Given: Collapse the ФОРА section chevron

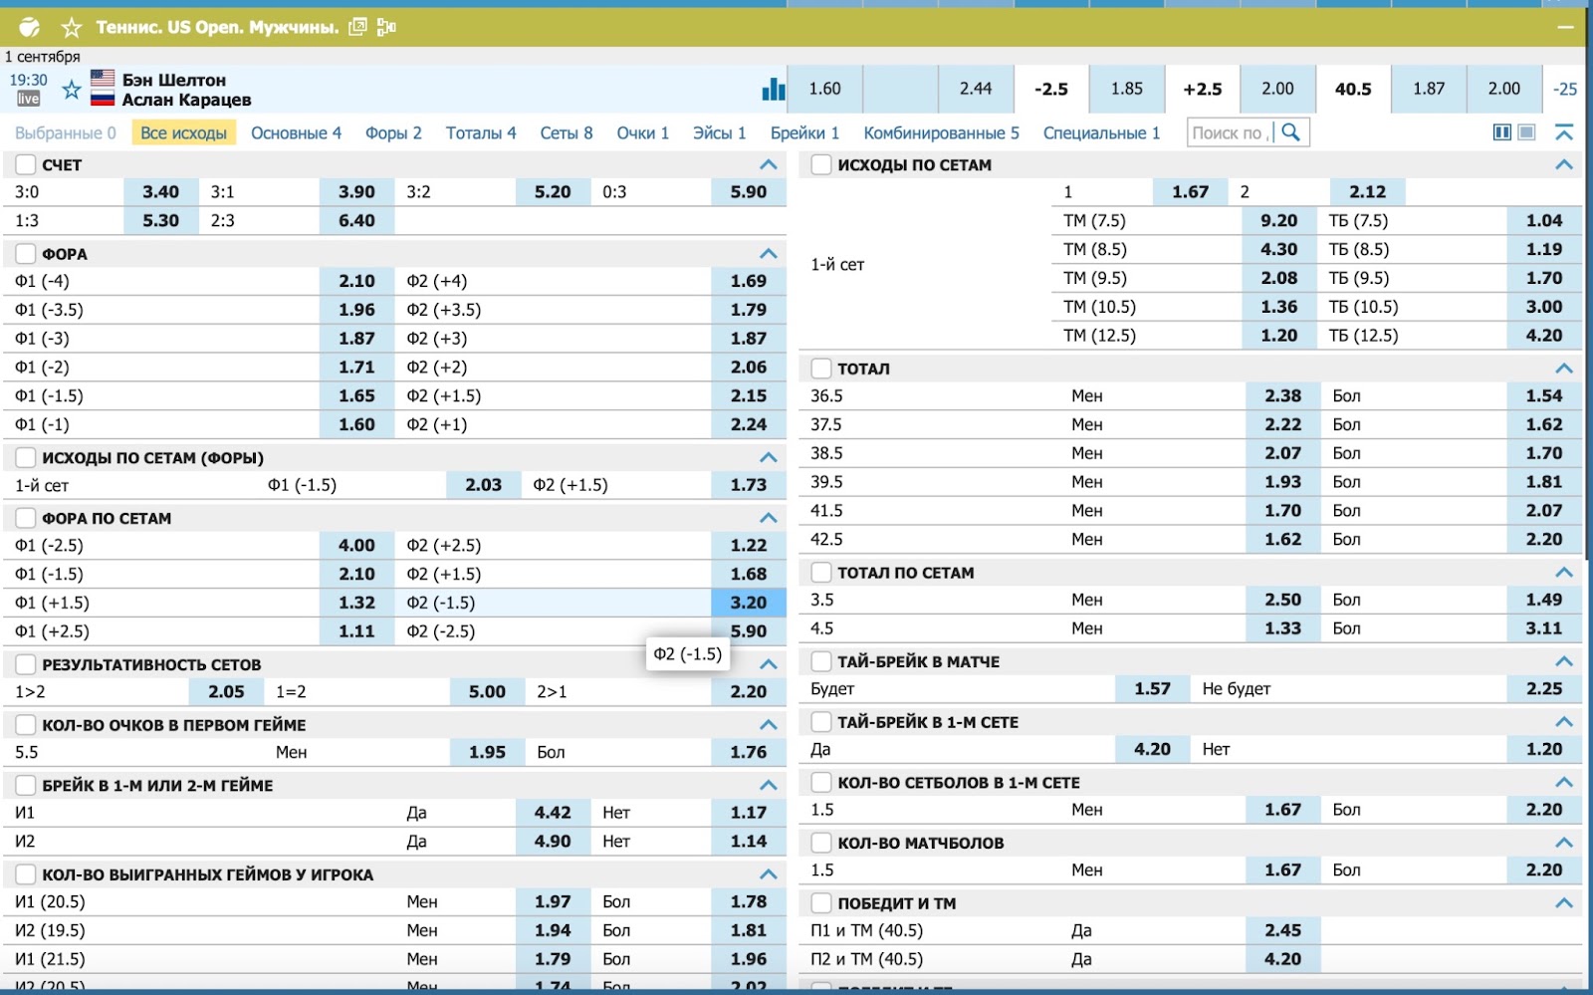Looking at the screenshot, I should pyautogui.click(x=769, y=254).
